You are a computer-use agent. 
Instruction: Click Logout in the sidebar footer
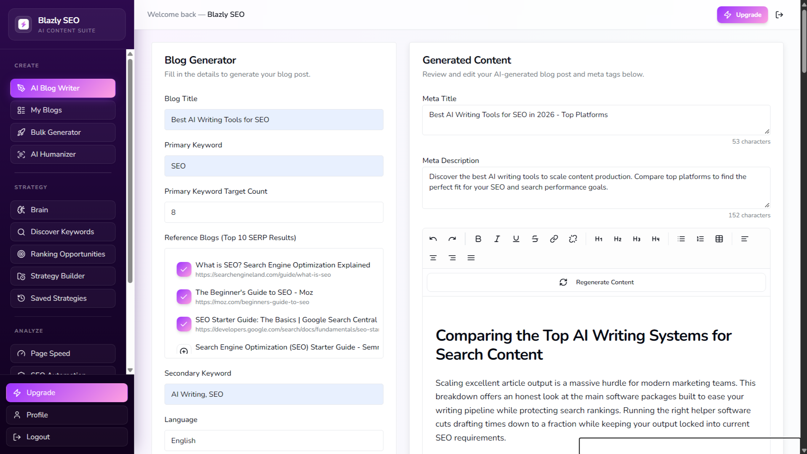[67, 437]
